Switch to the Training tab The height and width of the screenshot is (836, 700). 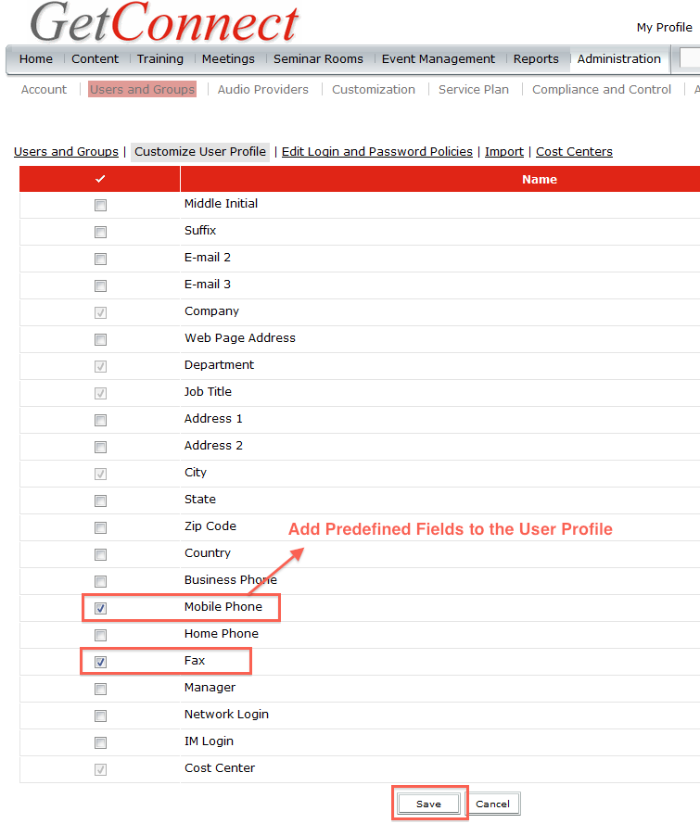[160, 58]
